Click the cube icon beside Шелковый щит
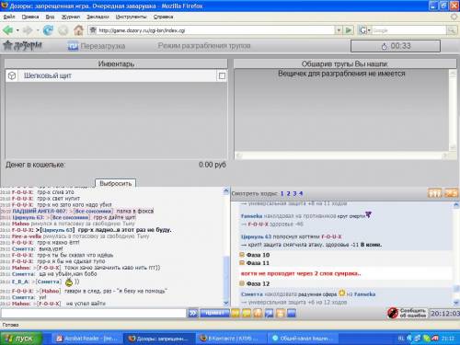The image size is (460, 345). click(x=12, y=75)
